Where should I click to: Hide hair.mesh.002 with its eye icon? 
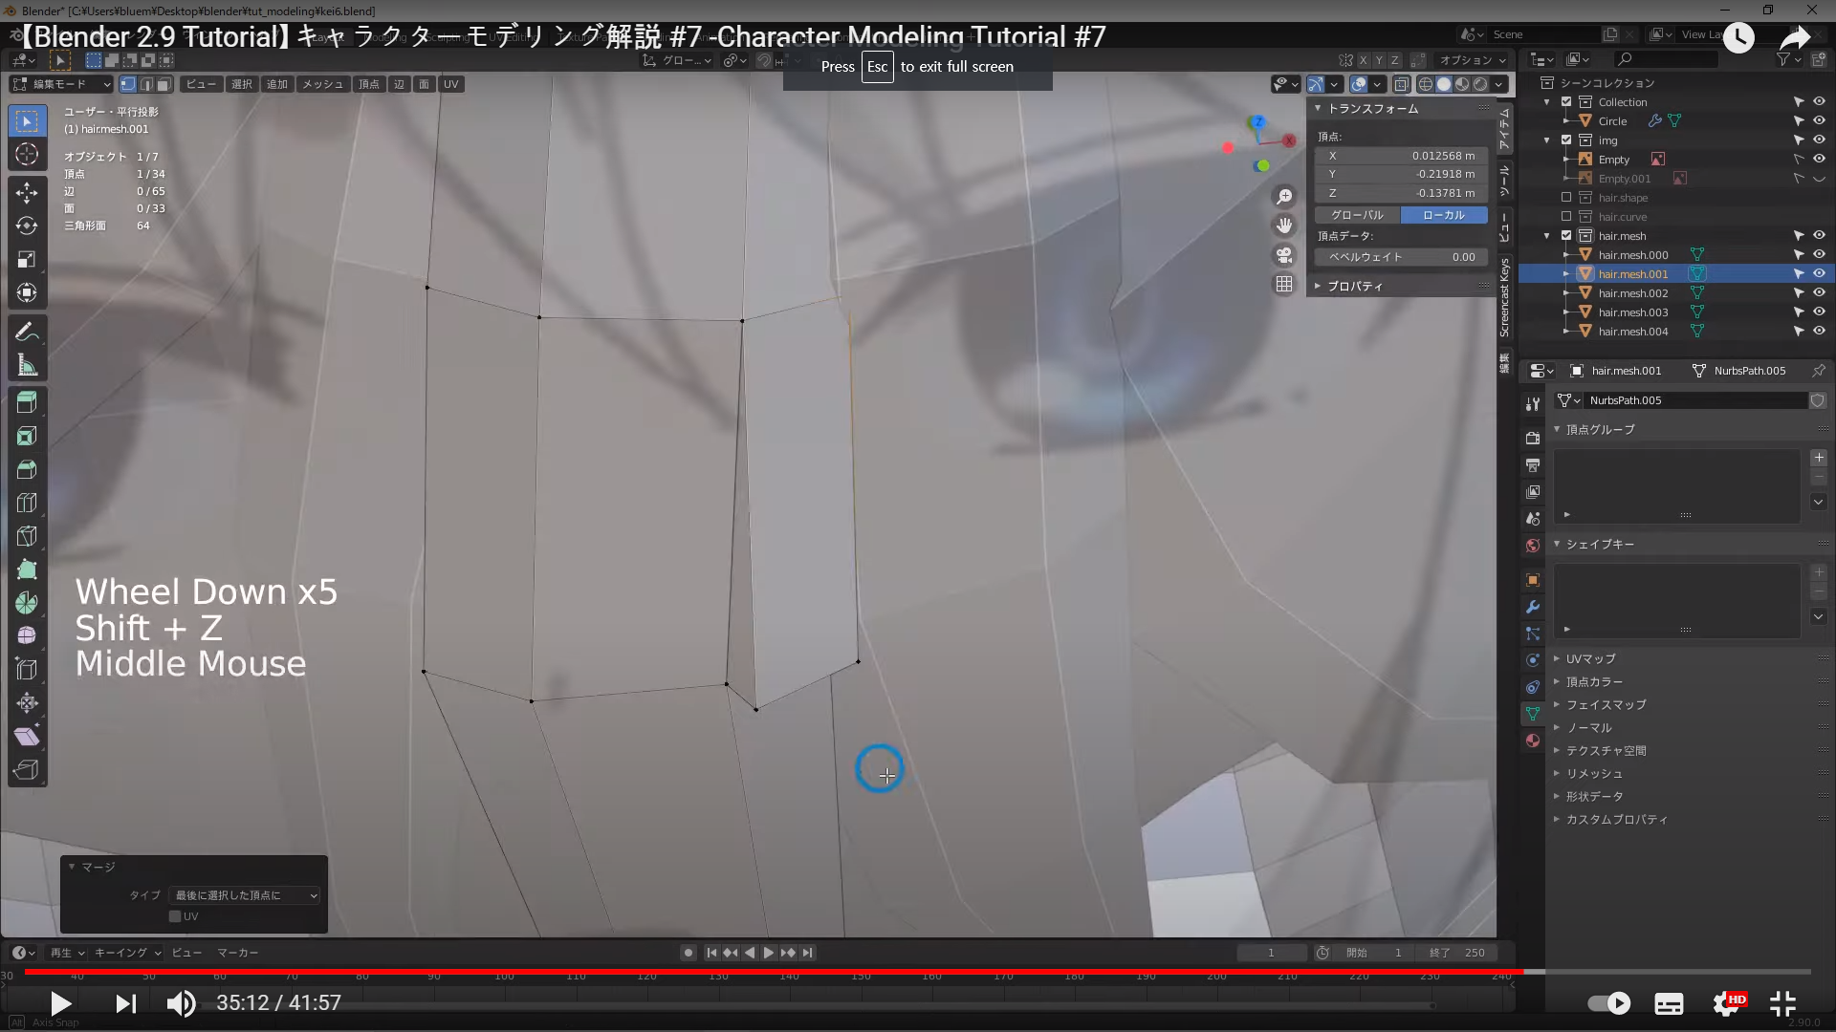pyautogui.click(x=1819, y=293)
